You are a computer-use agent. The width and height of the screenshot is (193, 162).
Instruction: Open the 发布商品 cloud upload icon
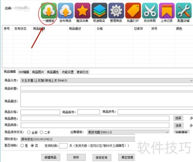coord(66,11)
